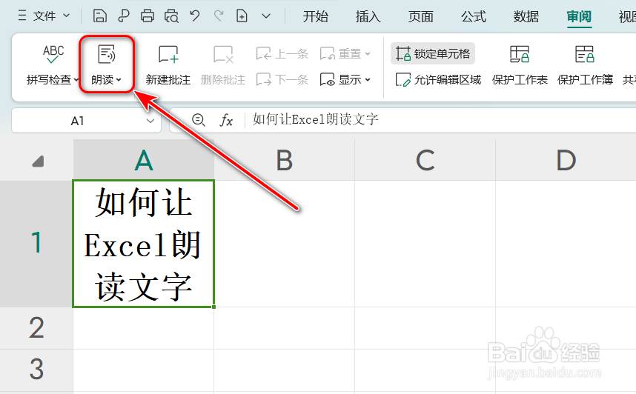The image size is (636, 394).
Task: Click the Print icon
Action: click(148, 16)
